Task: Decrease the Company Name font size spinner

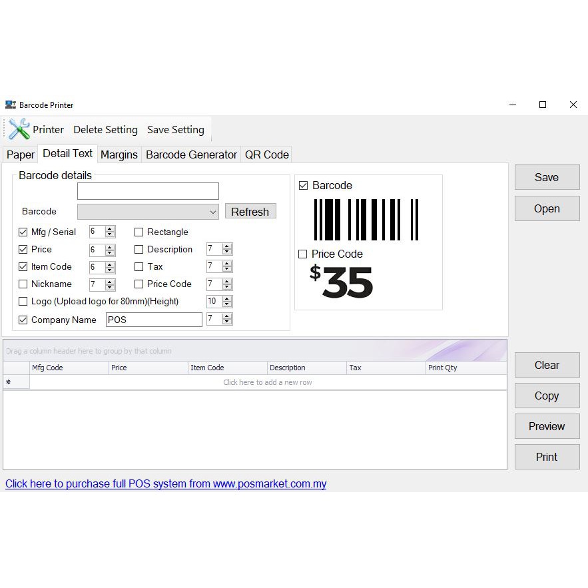Action: (x=227, y=322)
